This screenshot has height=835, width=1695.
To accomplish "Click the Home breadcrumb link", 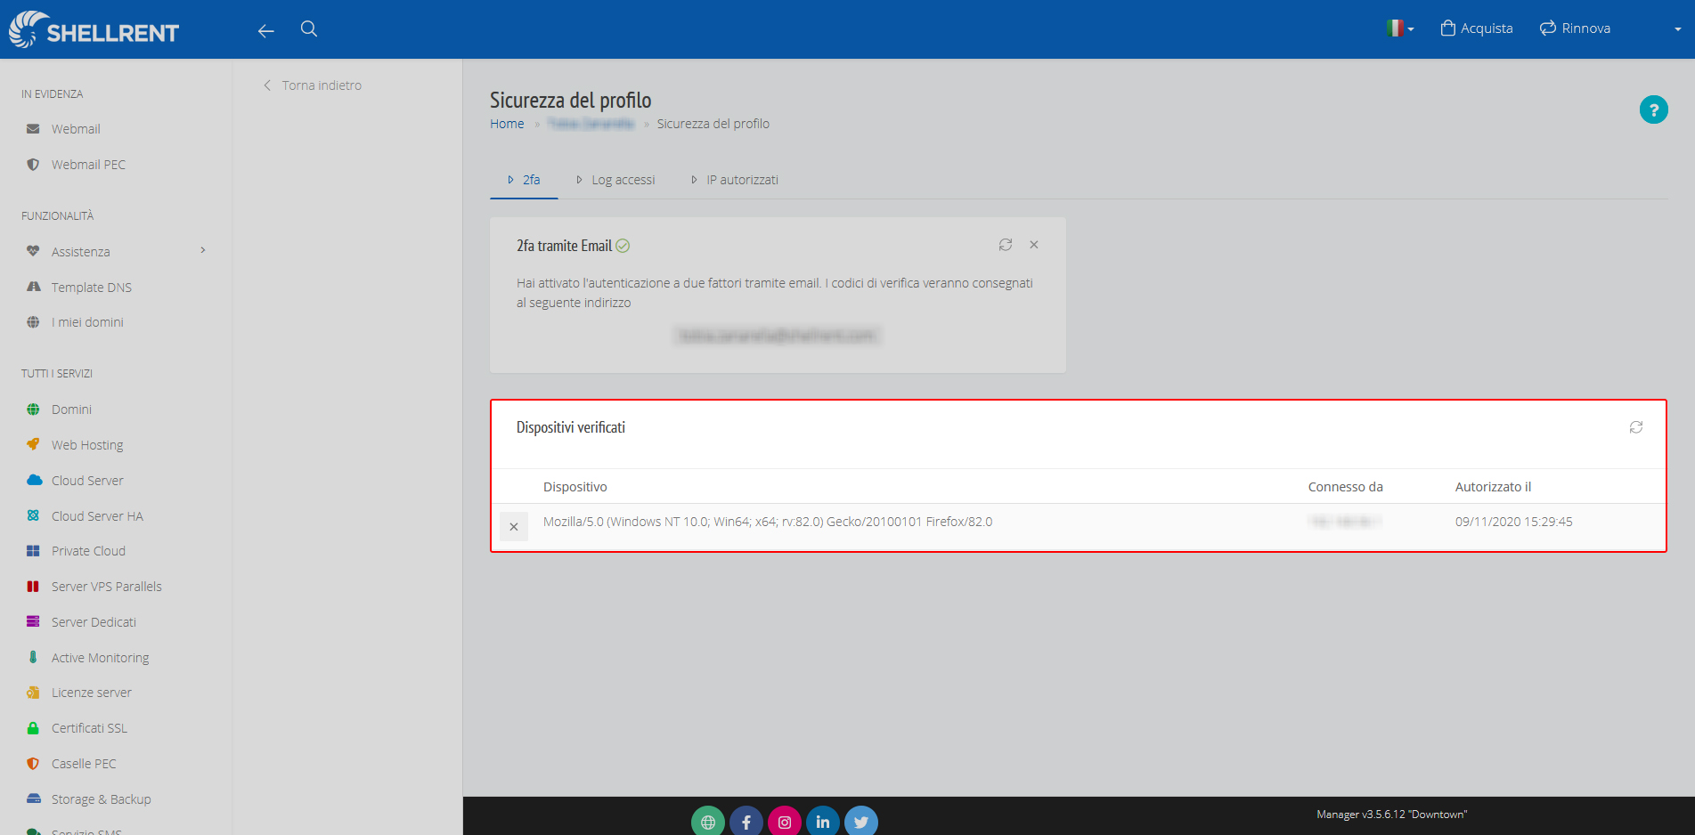I will click(507, 124).
